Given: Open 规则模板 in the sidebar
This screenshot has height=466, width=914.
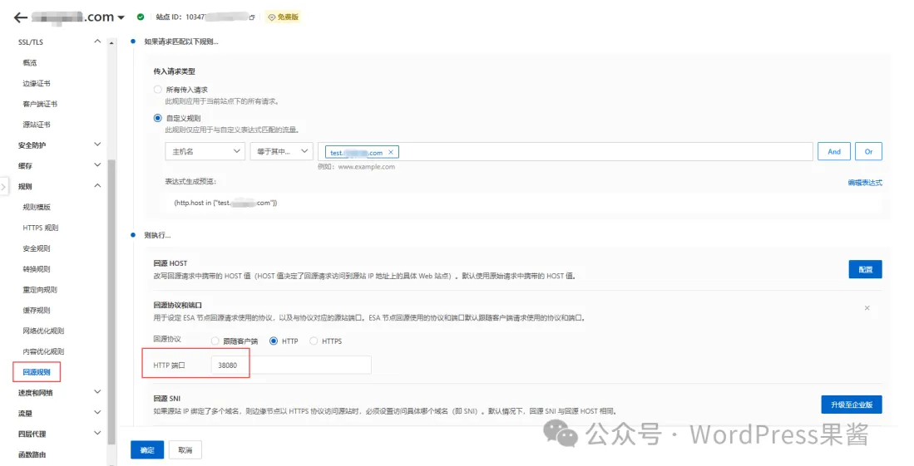Looking at the screenshot, I should pos(36,207).
